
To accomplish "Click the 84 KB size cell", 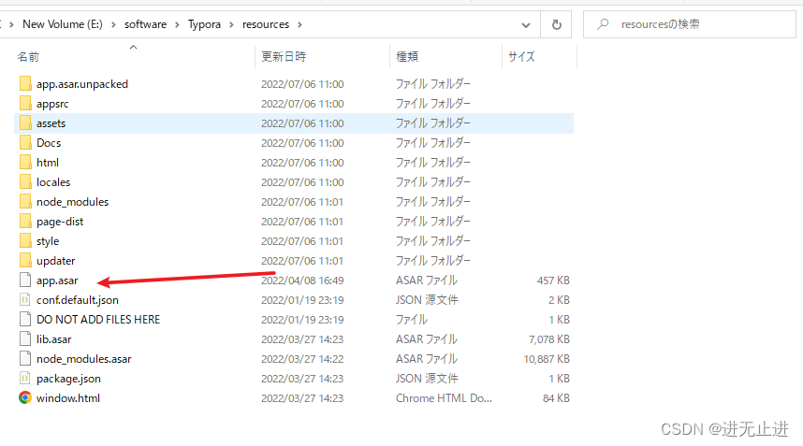I will [x=556, y=398].
